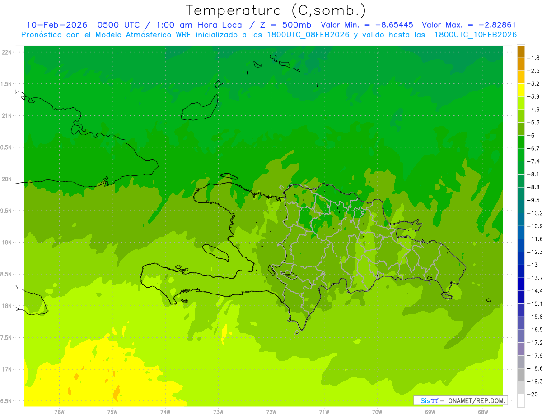The height and width of the screenshot is (418, 542).
Task: Click the -7.4 colorbar label
Action: (x=533, y=161)
